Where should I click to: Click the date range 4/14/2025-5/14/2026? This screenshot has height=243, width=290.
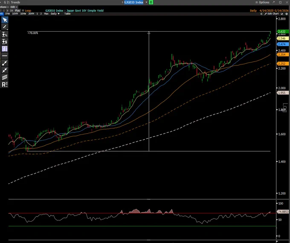pyautogui.click(x=274, y=11)
